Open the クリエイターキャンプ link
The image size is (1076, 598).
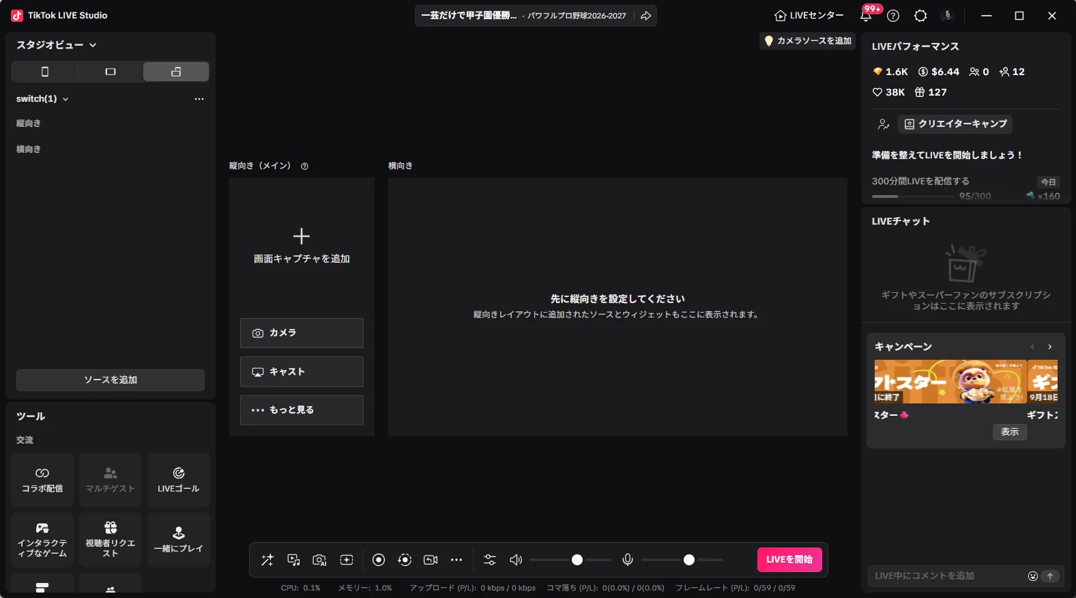point(955,124)
